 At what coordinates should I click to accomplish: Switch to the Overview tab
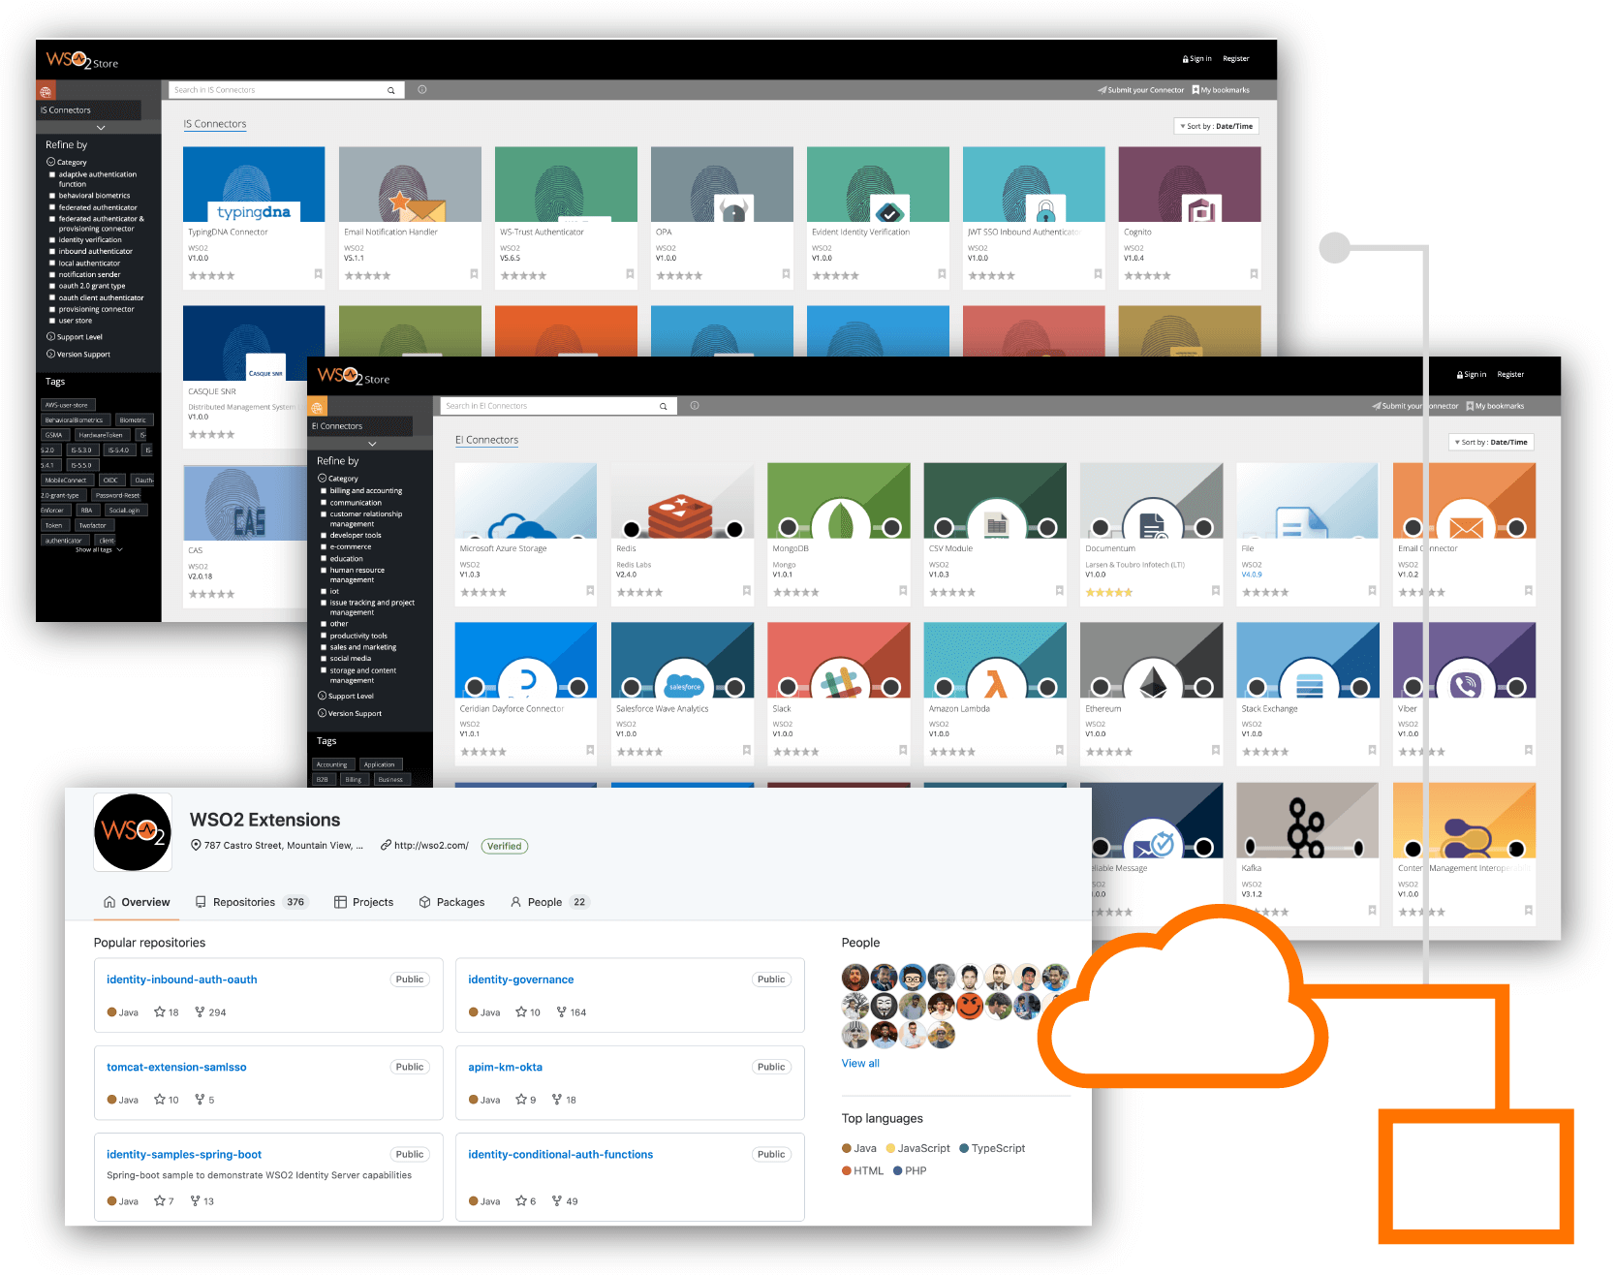[x=137, y=902]
